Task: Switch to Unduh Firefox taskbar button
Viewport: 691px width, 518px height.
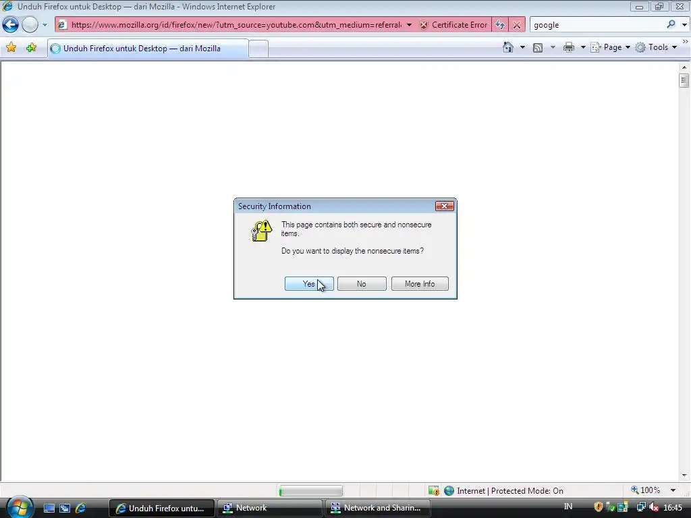Action: tap(162, 509)
